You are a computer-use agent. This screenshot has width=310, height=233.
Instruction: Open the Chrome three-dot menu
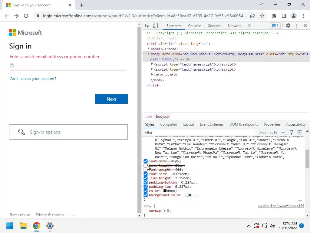click(x=303, y=16)
